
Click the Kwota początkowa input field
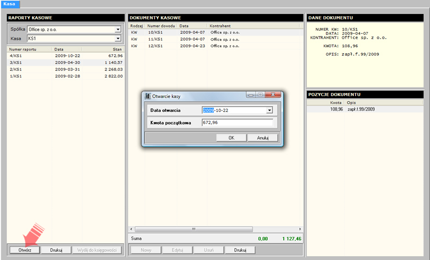click(x=238, y=122)
